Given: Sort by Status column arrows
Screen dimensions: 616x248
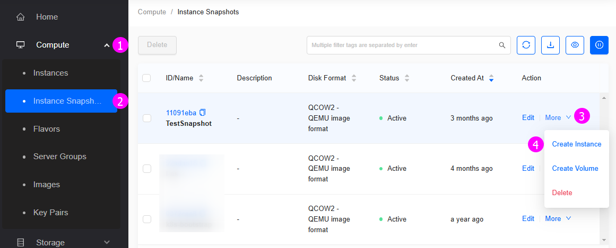Looking at the screenshot, I should pyautogui.click(x=406, y=78).
